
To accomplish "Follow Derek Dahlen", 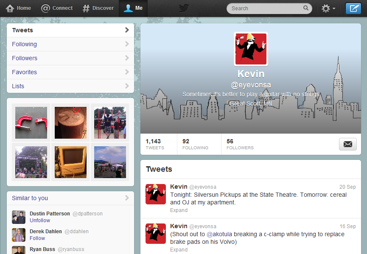I will click(x=37, y=238).
